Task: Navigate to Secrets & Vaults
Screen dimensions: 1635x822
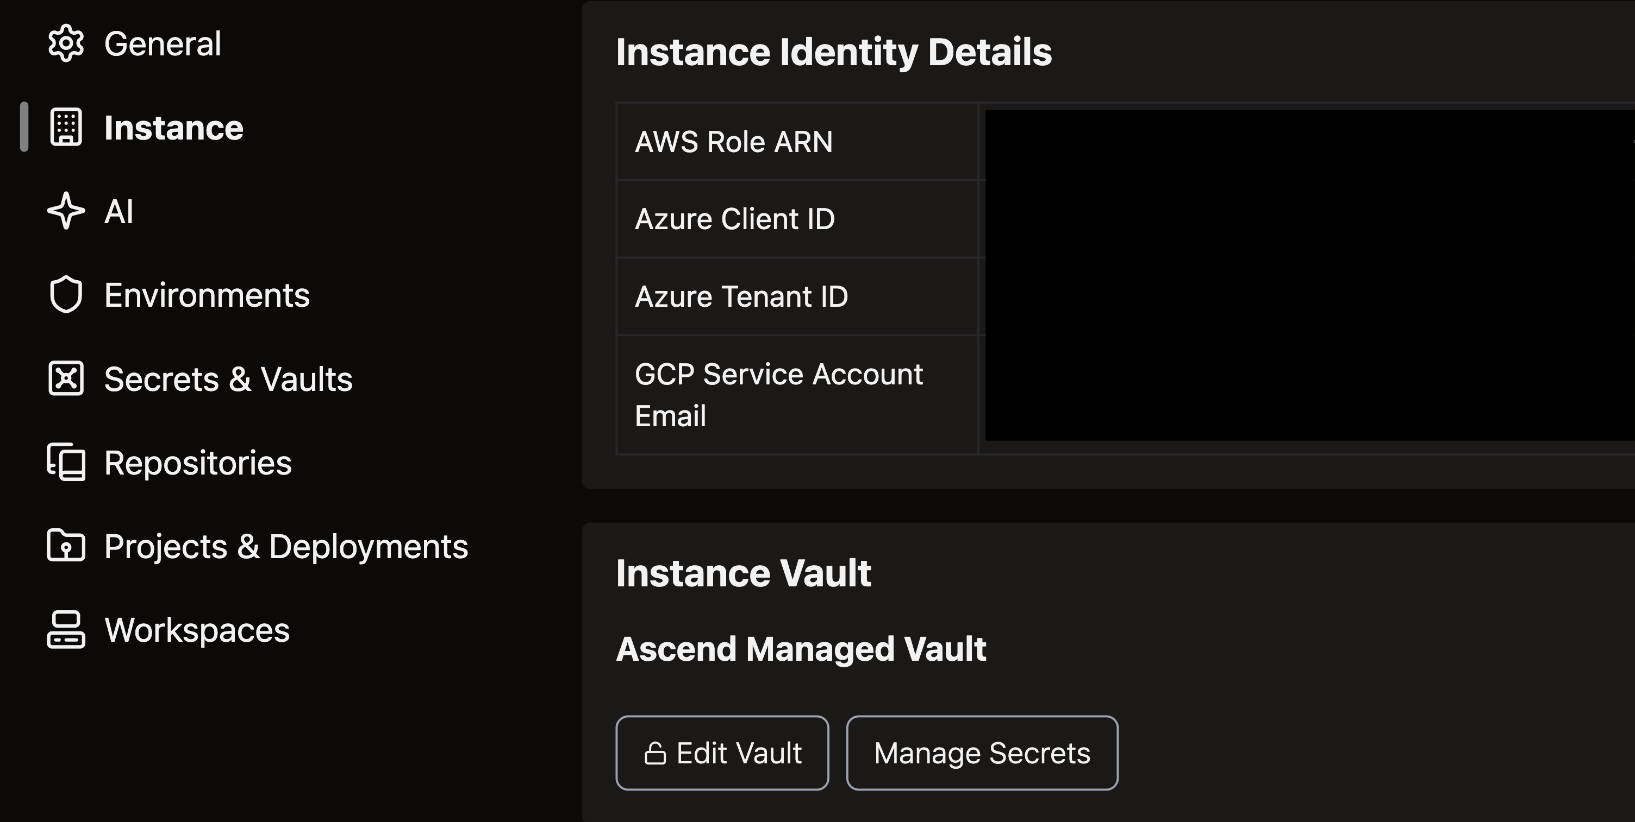Action: pos(228,378)
